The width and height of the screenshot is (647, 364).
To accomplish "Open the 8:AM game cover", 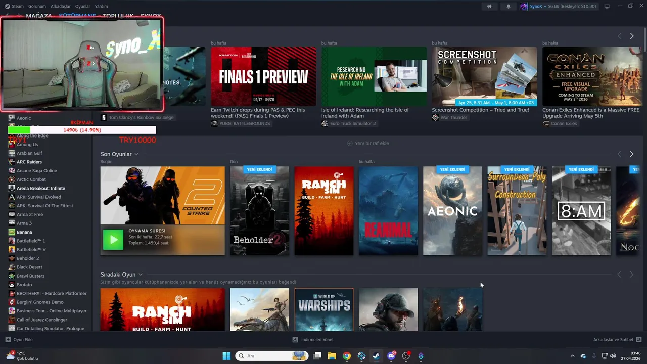I will click(581, 211).
